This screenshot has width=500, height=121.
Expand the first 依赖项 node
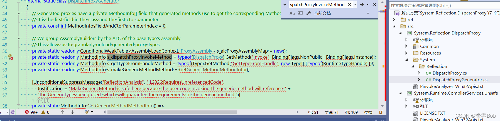coord(406,39)
